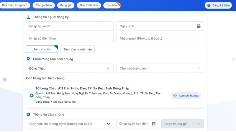This screenshot has height=132, width=236.
Task: Open the Chọn Vắc xin phòng bệnh dropdown
Action: coord(70,124)
